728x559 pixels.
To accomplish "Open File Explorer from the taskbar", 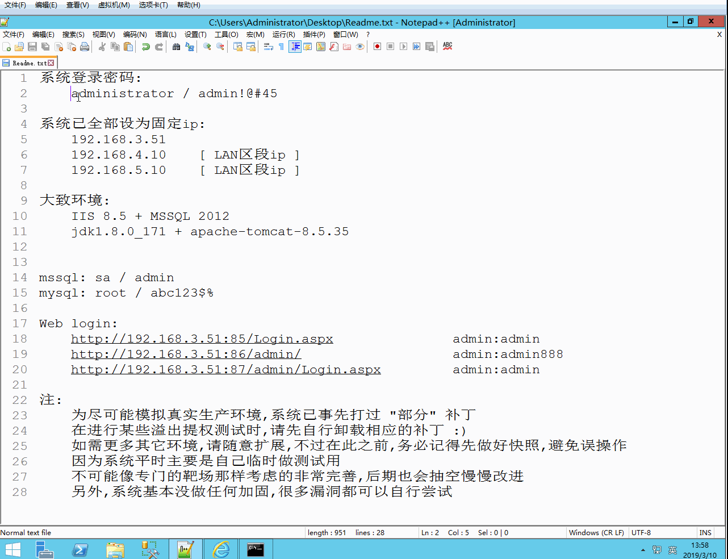I will coord(115,549).
